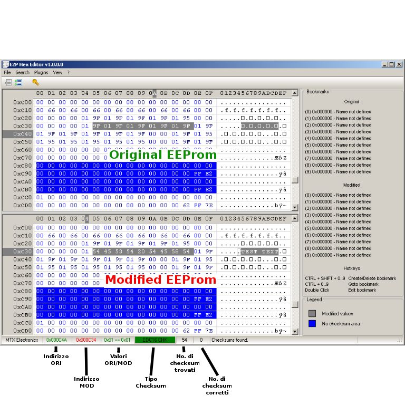This screenshot has height=405, width=405.
Task: Click the green EDC16 CHK status field
Action: [155, 340]
